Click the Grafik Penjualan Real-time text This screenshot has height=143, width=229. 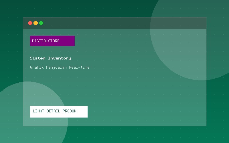coord(60,67)
